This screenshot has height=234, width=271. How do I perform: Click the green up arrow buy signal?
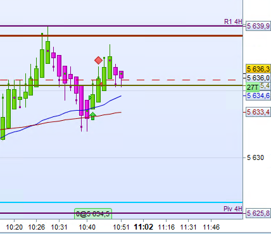pos(92,116)
